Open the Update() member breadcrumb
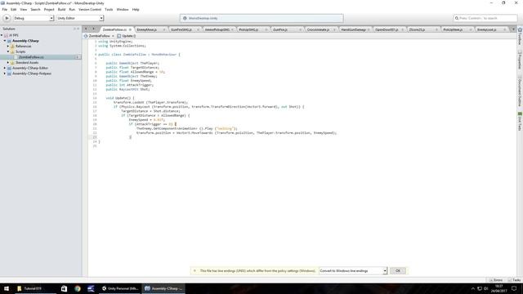This screenshot has height=294, width=523. (x=127, y=36)
